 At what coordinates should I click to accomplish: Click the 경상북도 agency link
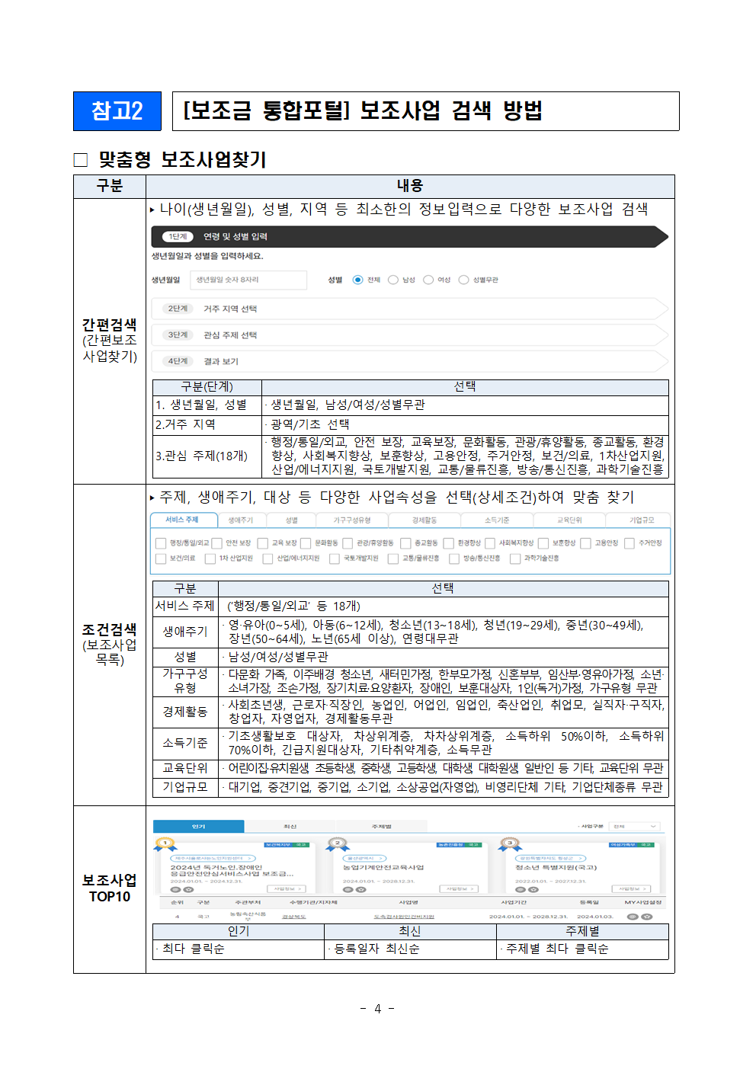click(x=293, y=916)
